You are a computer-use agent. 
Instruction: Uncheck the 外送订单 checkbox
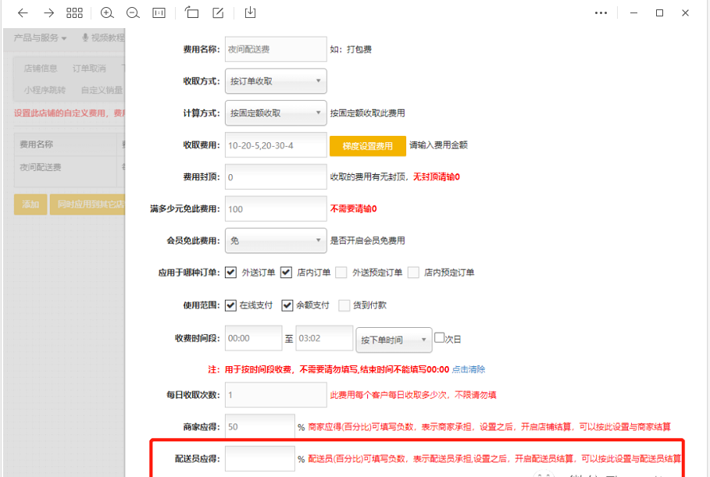pyautogui.click(x=230, y=272)
